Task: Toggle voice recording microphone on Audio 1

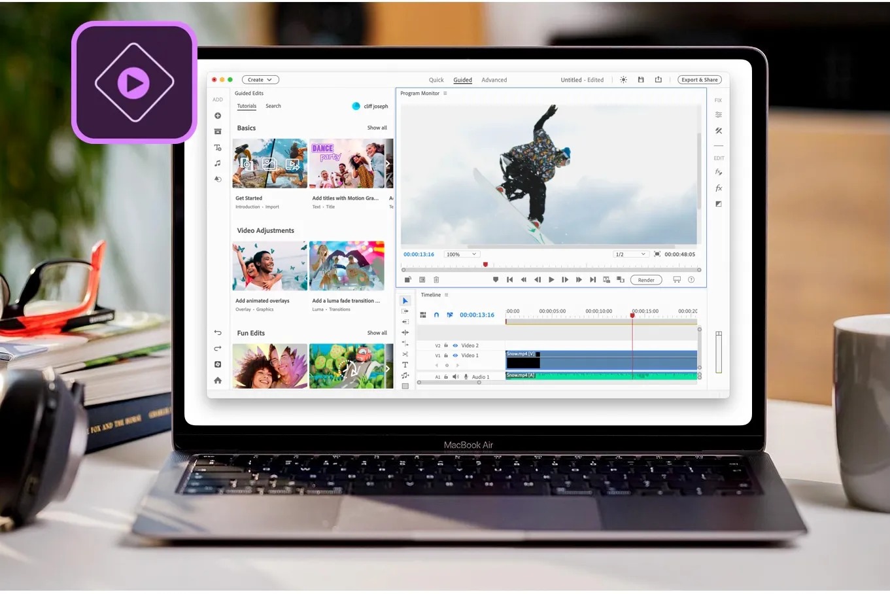Action: point(466,377)
